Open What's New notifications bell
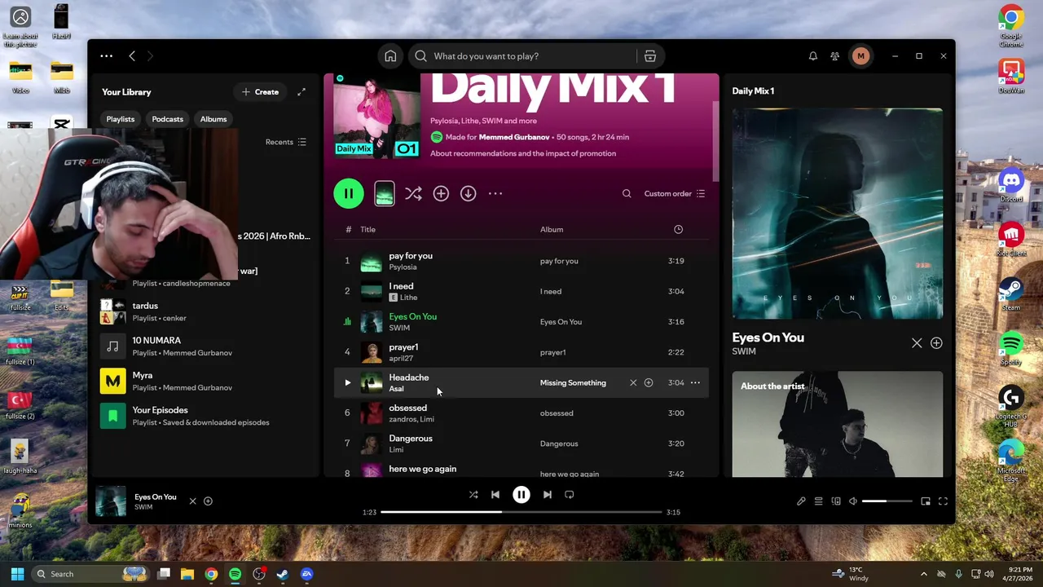The height and width of the screenshot is (587, 1043). (812, 56)
